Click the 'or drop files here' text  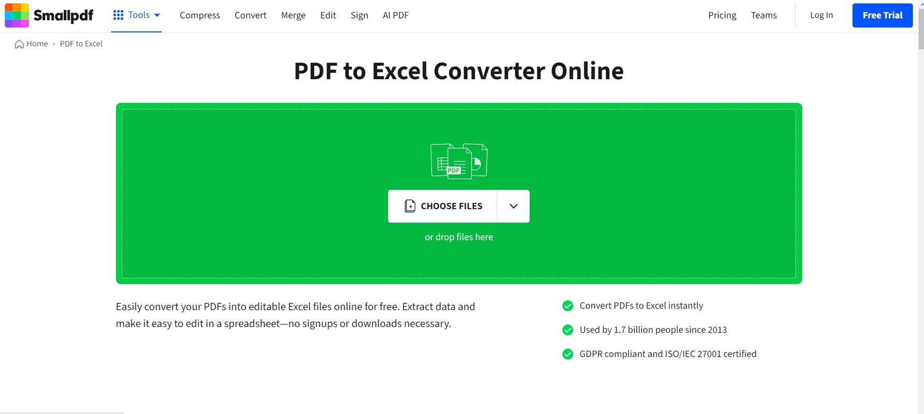[x=459, y=237]
